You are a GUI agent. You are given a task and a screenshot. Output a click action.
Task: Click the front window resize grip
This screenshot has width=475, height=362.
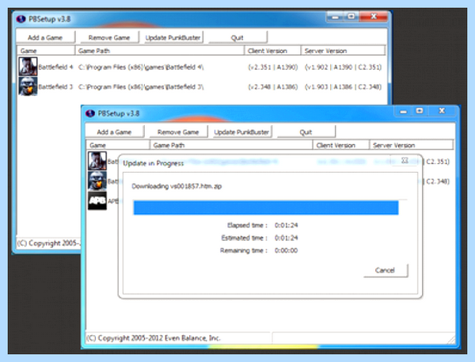pos(451,340)
